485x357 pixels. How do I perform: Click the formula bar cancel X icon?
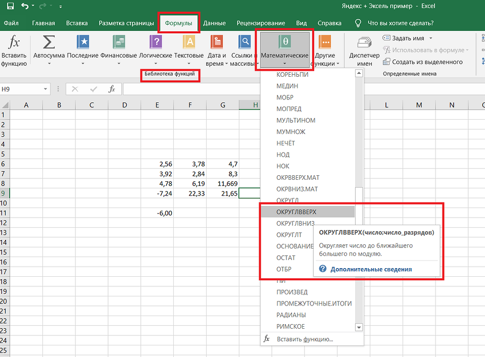click(75, 89)
